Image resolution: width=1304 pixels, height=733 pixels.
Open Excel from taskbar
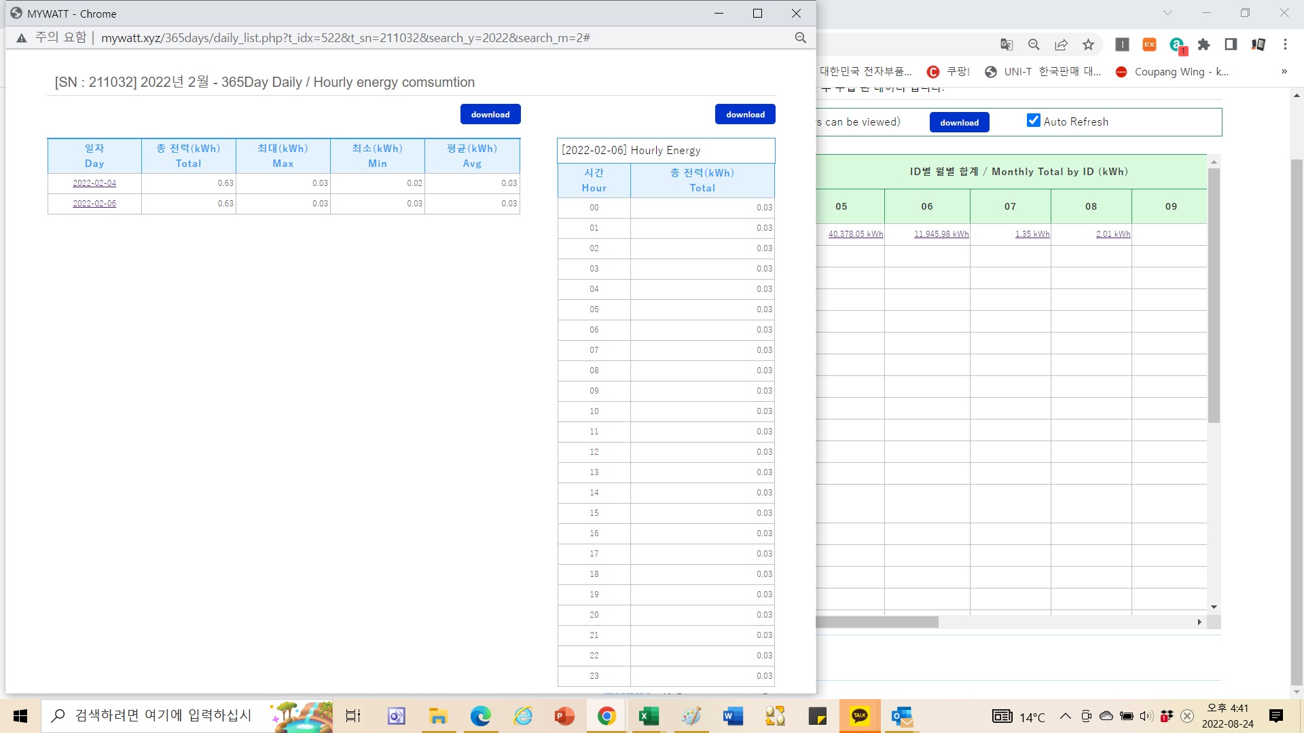click(x=649, y=716)
